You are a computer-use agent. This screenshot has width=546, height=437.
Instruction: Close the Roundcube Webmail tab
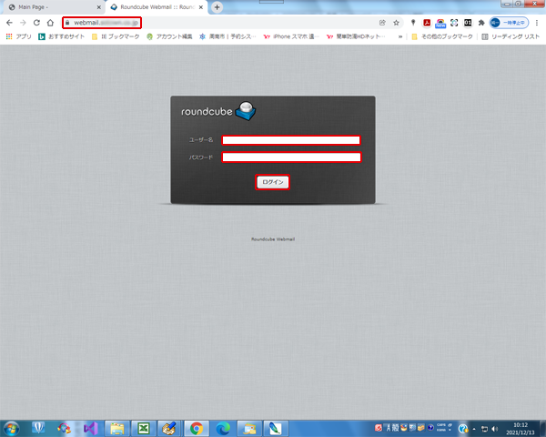[x=201, y=7]
